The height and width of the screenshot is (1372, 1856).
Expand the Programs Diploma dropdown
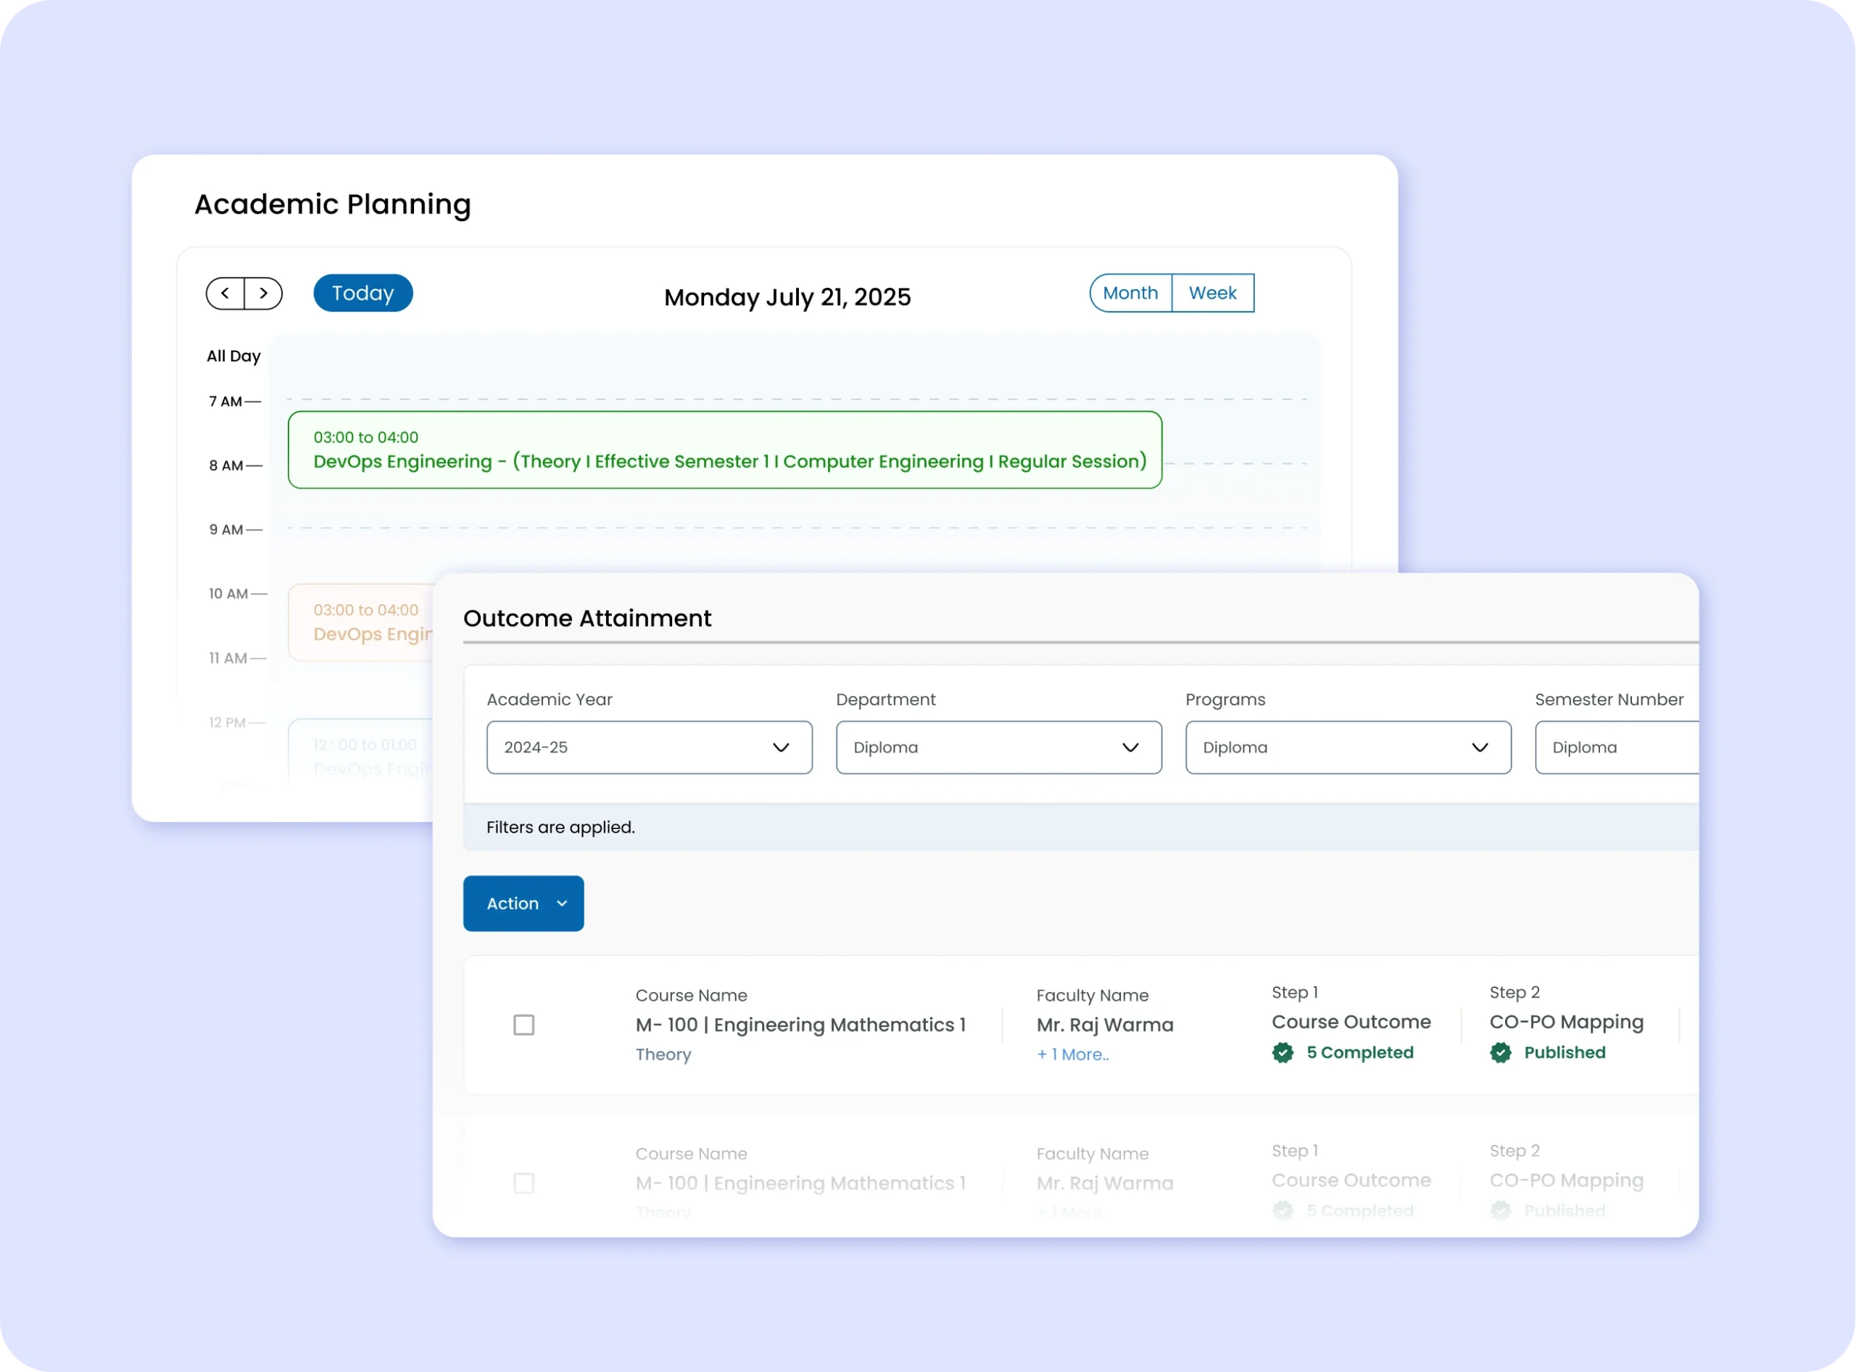tap(1347, 747)
